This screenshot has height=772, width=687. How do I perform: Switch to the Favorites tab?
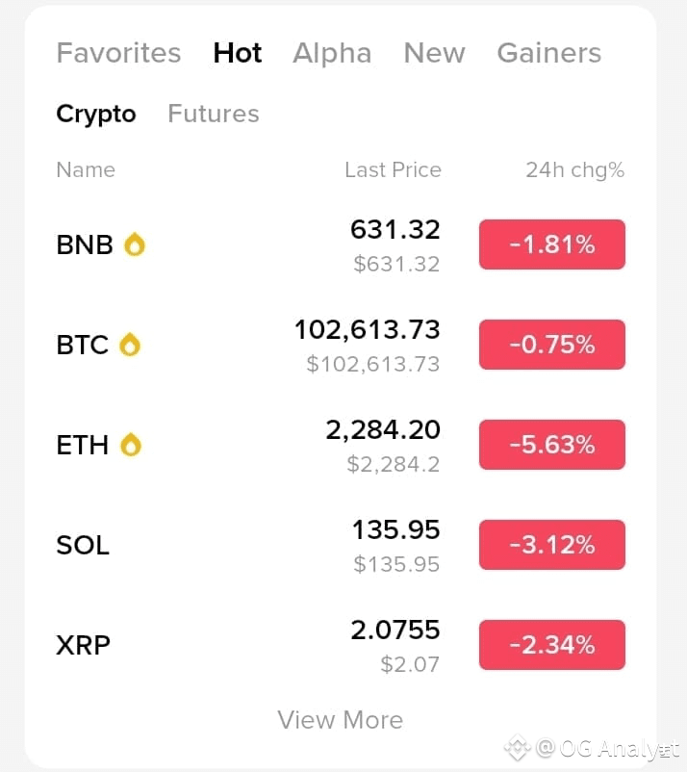click(118, 53)
